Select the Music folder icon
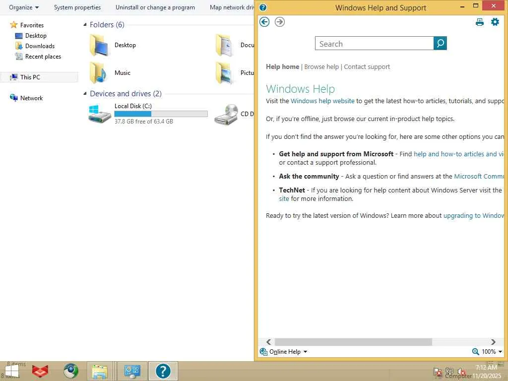This screenshot has width=508, height=381. [99, 73]
